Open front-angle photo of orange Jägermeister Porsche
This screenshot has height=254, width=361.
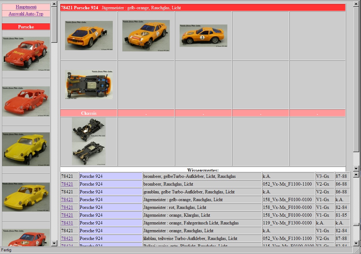[x=146, y=36]
